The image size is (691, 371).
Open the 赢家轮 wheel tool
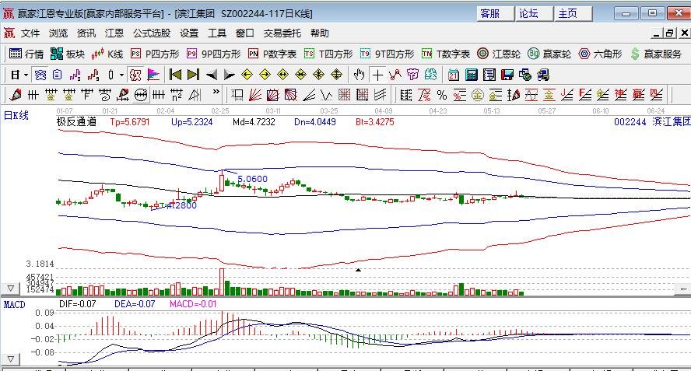(x=549, y=54)
